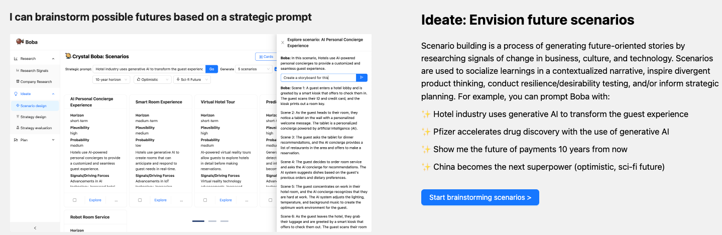Click Start brainstorming scenarios button

[480, 197]
